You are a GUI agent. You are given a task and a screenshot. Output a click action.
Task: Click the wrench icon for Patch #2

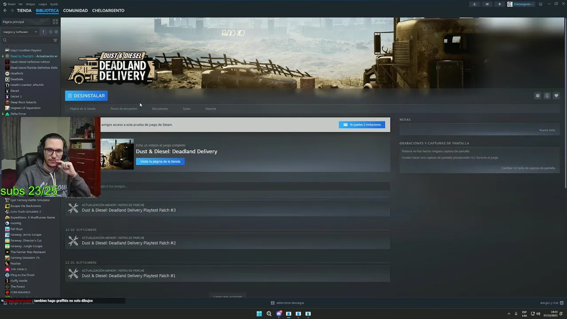click(x=74, y=241)
